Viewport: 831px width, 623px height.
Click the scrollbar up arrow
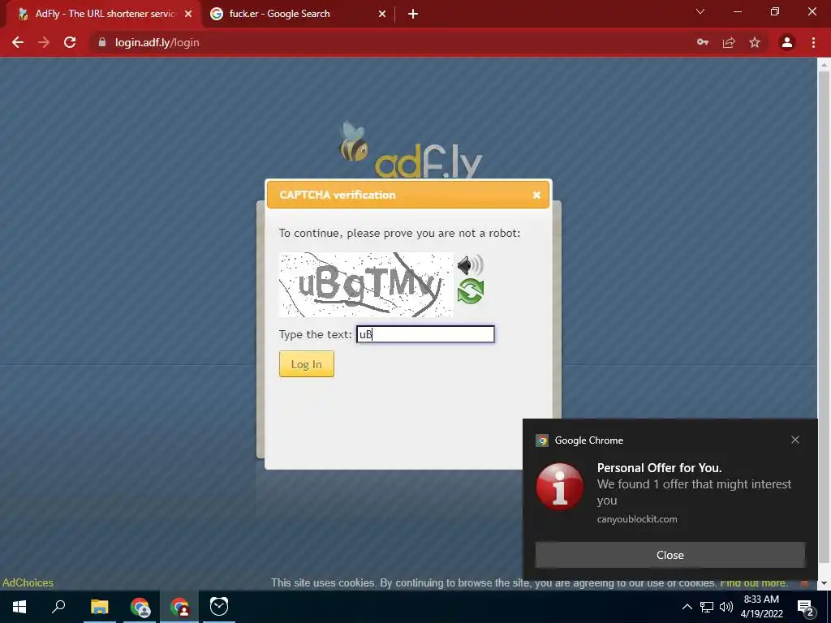pyautogui.click(x=824, y=64)
